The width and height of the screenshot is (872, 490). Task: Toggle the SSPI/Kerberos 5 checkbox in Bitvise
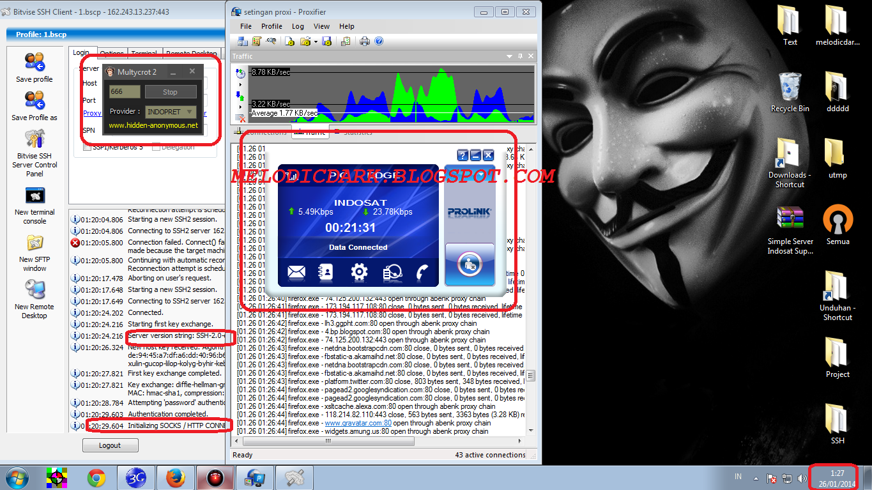point(88,148)
